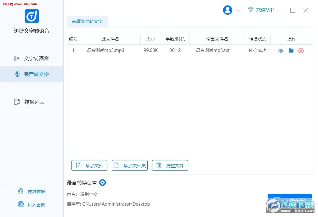The image size is (318, 217).
Task: Switch to the 音频文件转文字 tab
Action: click(x=87, y=21)
